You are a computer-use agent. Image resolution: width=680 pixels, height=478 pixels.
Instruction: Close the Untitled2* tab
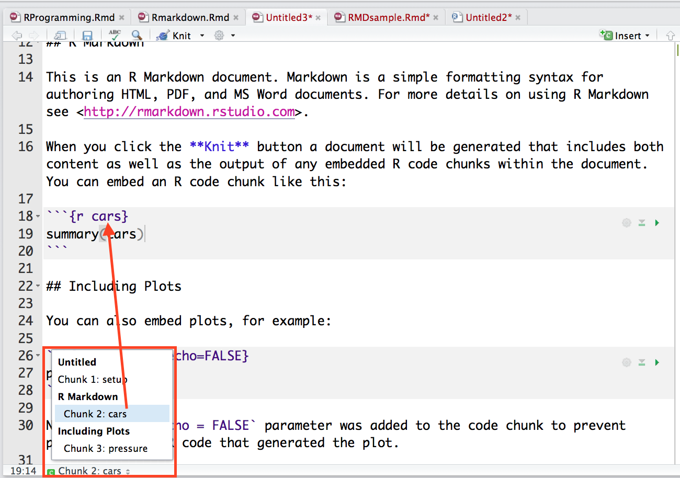coord(518,18)
